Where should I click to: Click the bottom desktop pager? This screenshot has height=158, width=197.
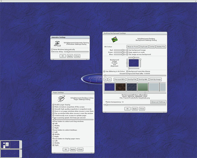point(10,153)
